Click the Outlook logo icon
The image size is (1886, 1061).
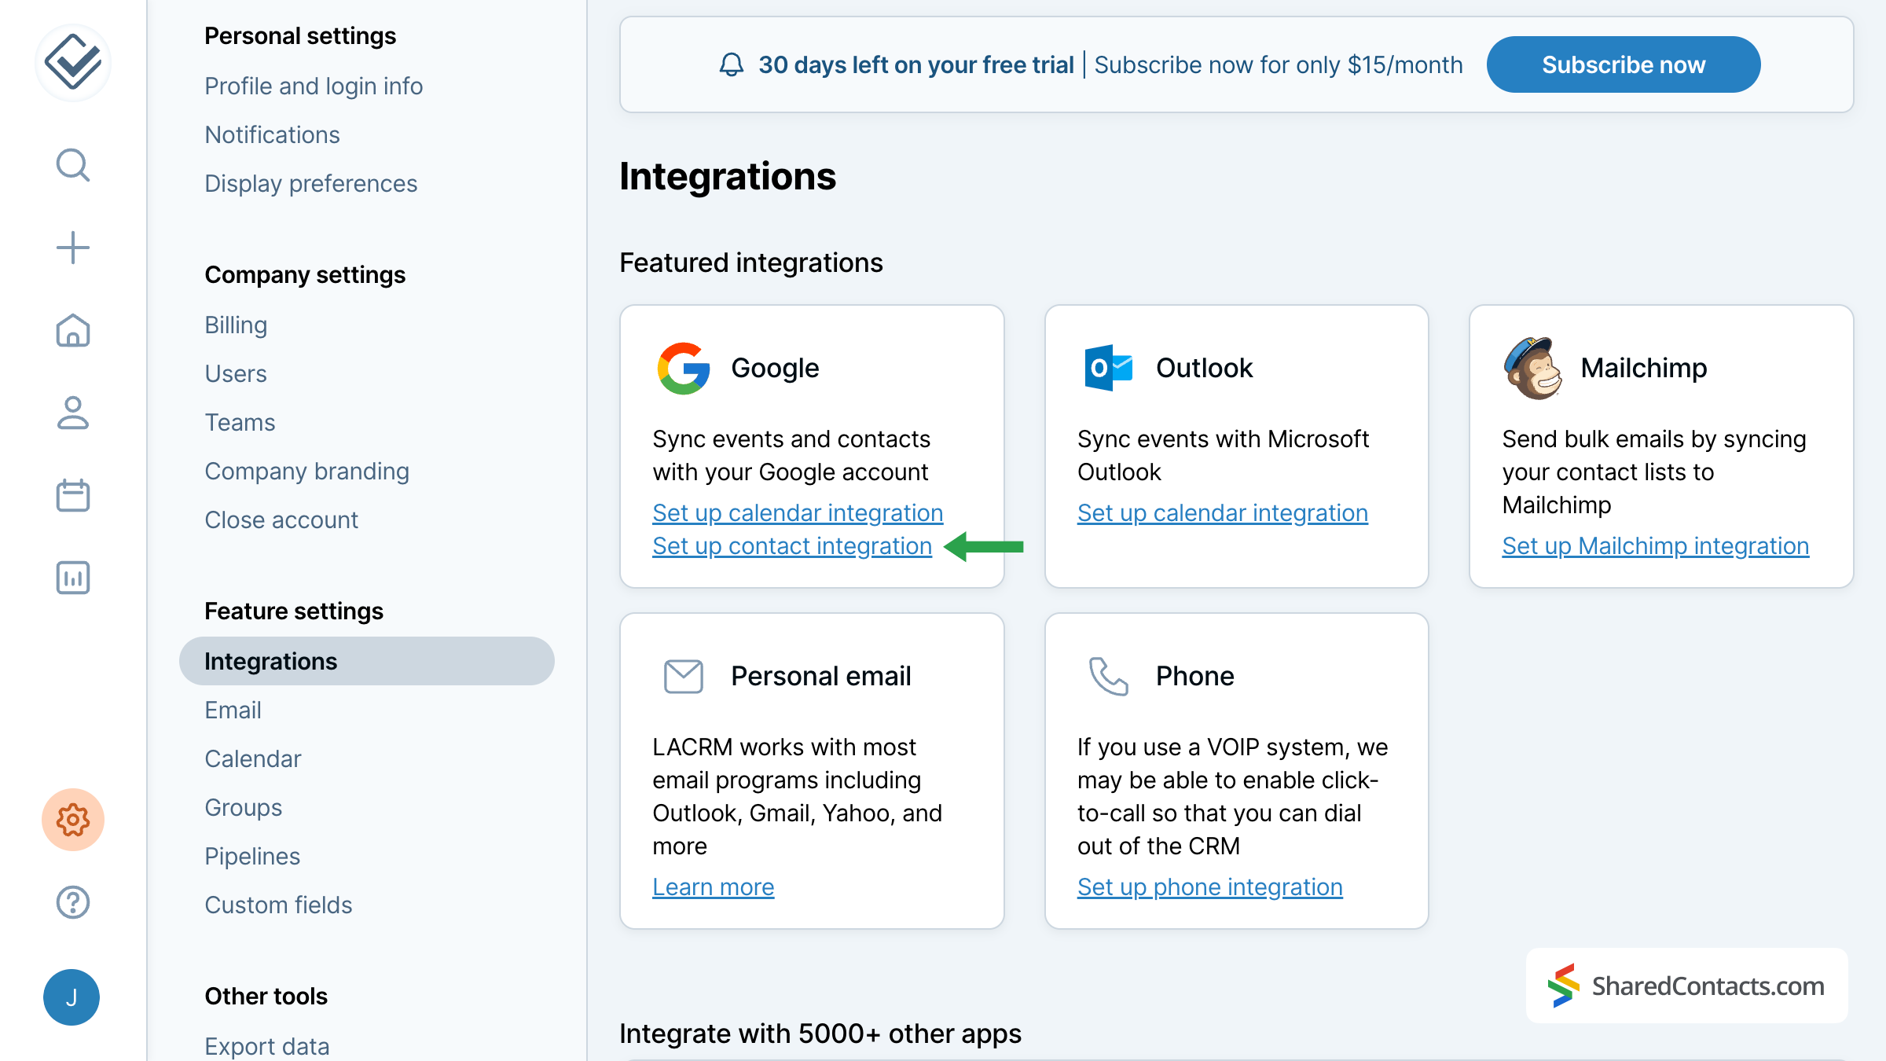pos(1108,368)
